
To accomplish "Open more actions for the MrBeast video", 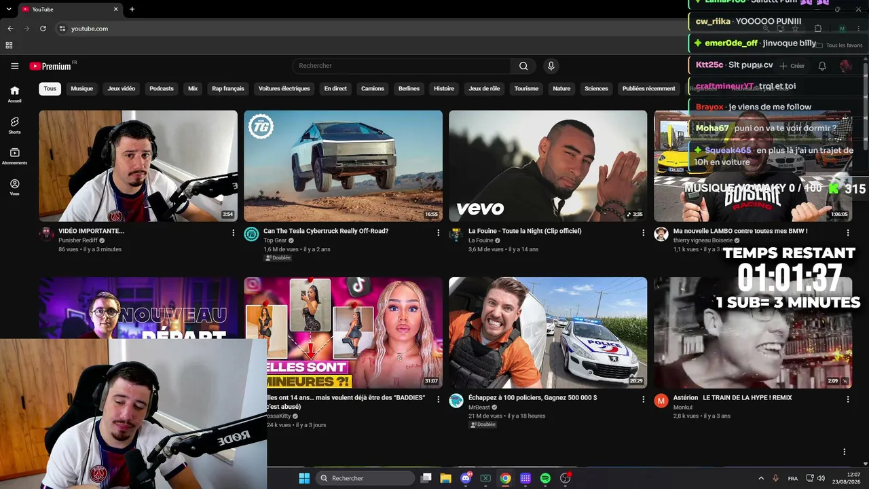I will click(644, 399).
